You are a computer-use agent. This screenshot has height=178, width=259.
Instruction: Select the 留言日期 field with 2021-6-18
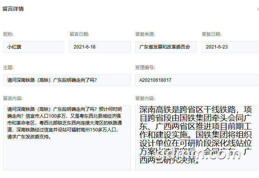pyautogui.click(x=100, y=47)
